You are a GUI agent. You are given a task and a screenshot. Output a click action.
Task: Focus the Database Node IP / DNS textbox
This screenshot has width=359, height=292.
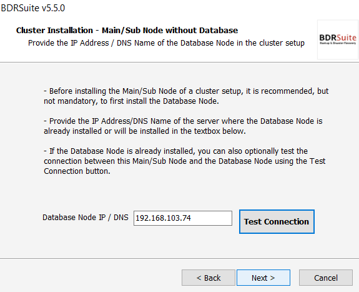point(183,218)
